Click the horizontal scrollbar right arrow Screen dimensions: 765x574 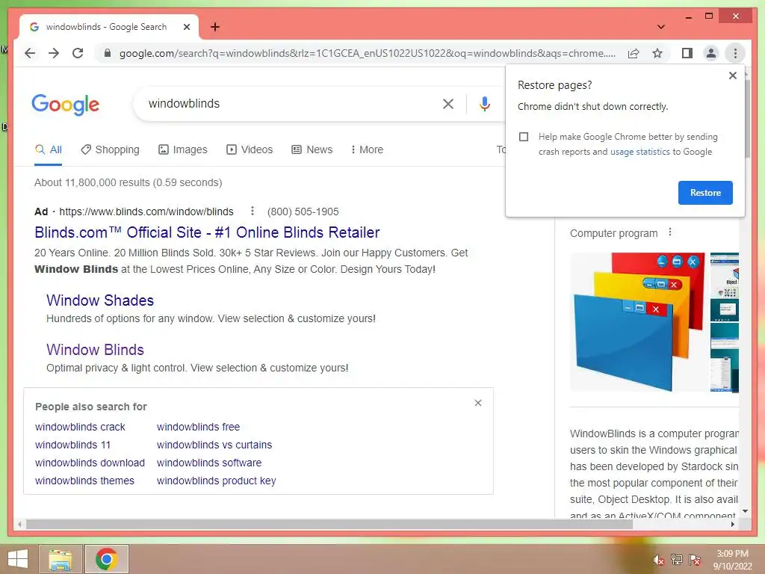tap(733, 525)
